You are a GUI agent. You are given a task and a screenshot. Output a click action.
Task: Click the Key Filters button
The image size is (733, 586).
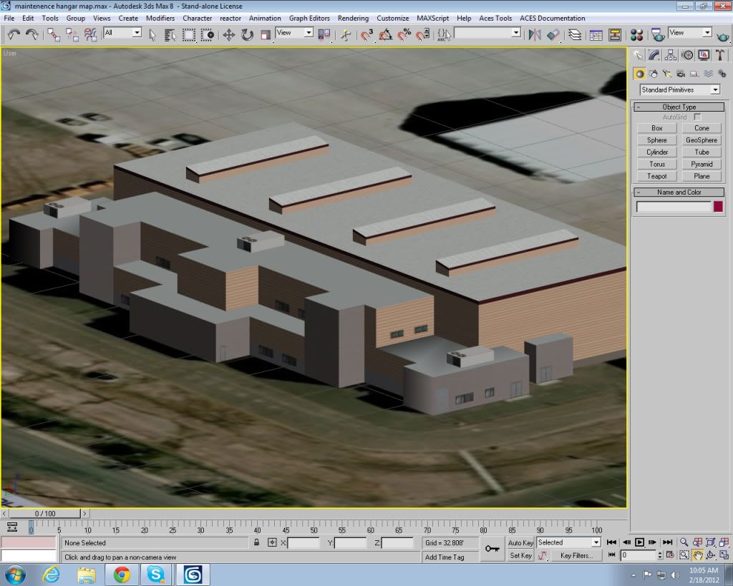coord(576,556)
